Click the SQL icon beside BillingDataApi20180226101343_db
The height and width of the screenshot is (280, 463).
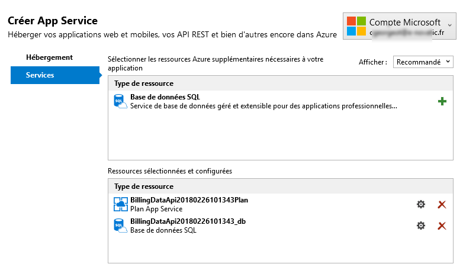click(120, 226)
